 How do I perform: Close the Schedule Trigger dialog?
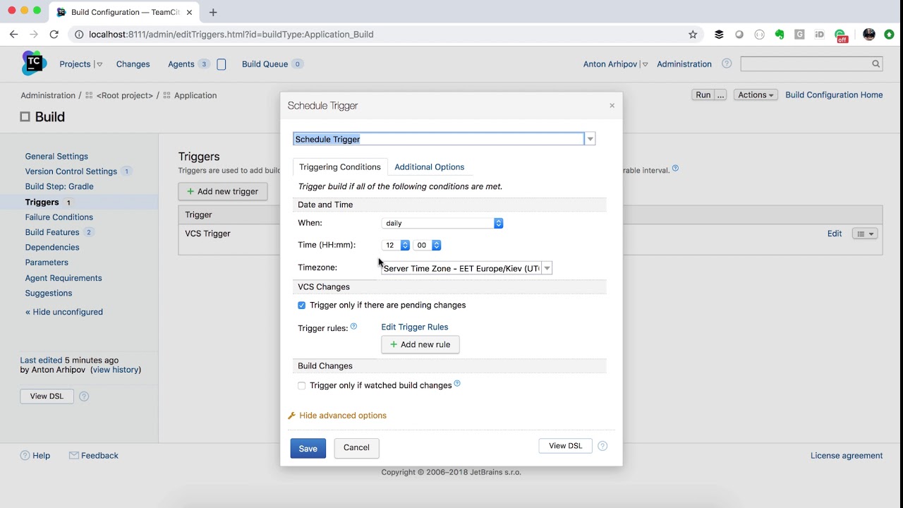612,106
